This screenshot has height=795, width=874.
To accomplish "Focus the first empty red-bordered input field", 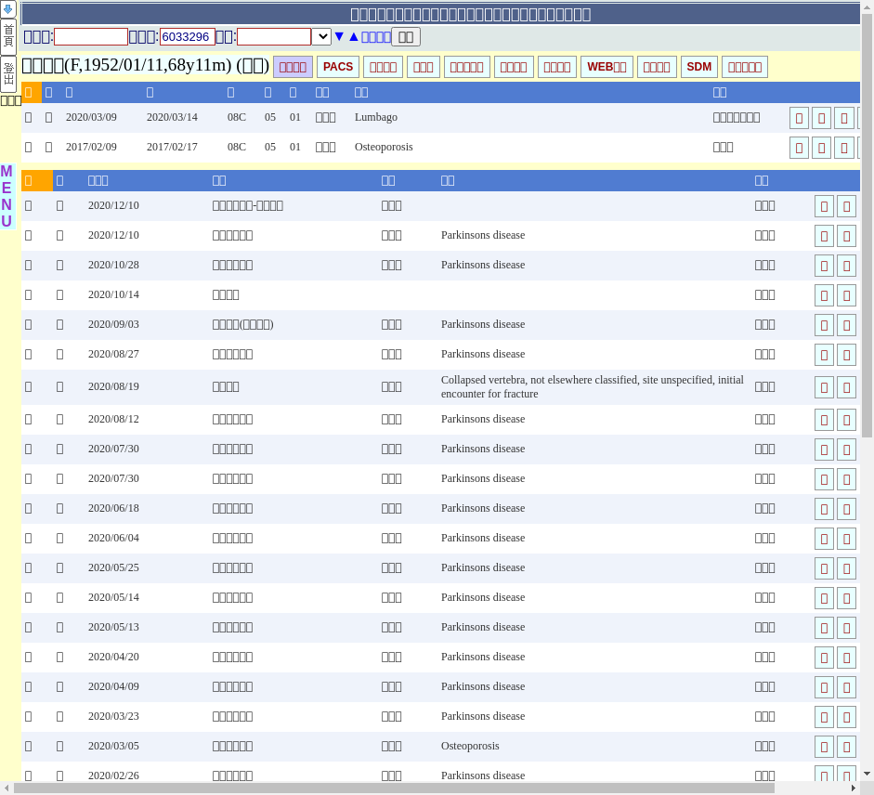I will click(91, 36).
